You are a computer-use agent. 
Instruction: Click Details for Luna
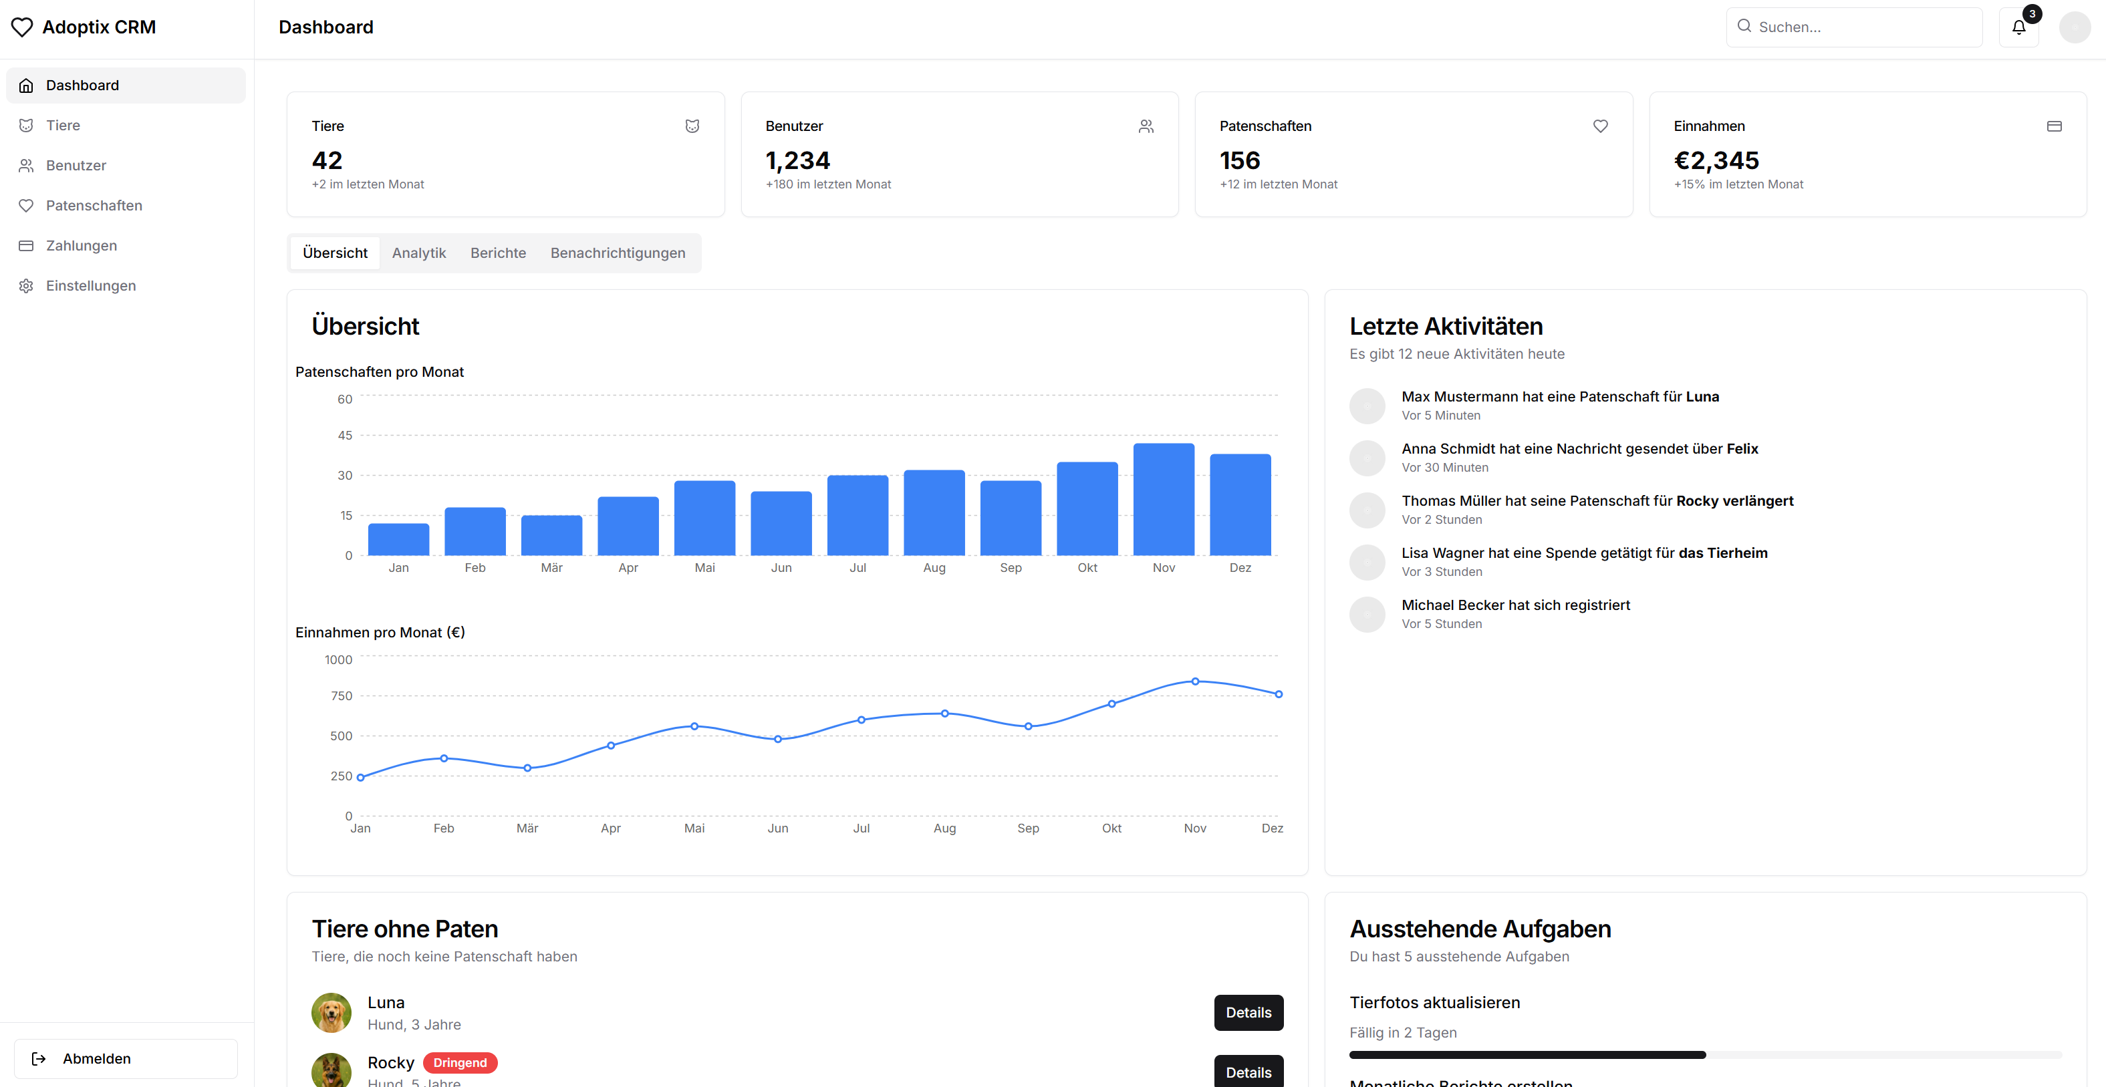(1248, 1013)
